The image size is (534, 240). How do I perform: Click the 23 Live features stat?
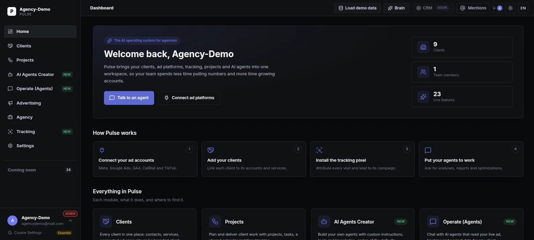[462, 97]
